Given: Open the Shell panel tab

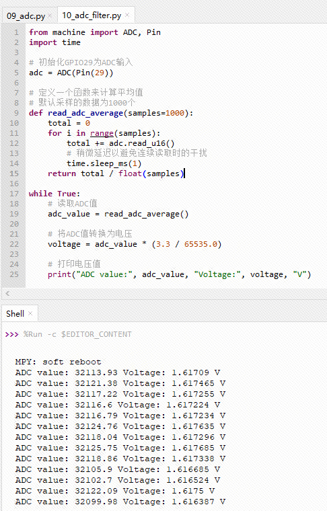Looking at the screenshot, I should click(15, 313).
